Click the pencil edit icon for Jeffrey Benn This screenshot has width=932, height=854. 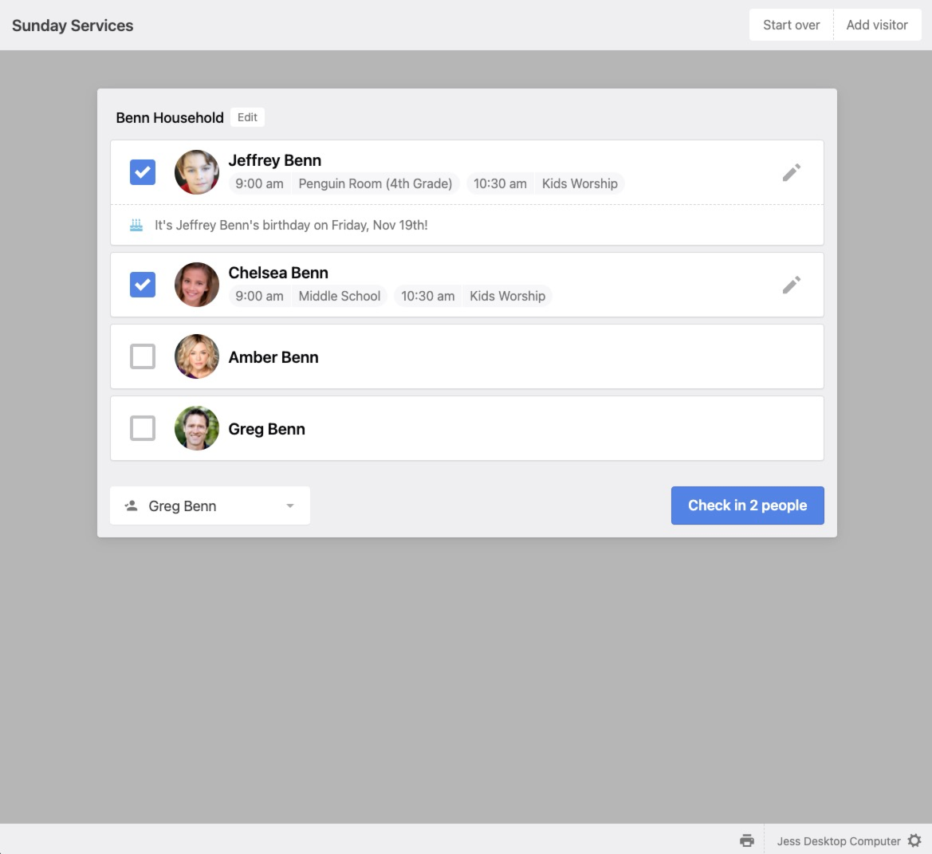[791, 172]
